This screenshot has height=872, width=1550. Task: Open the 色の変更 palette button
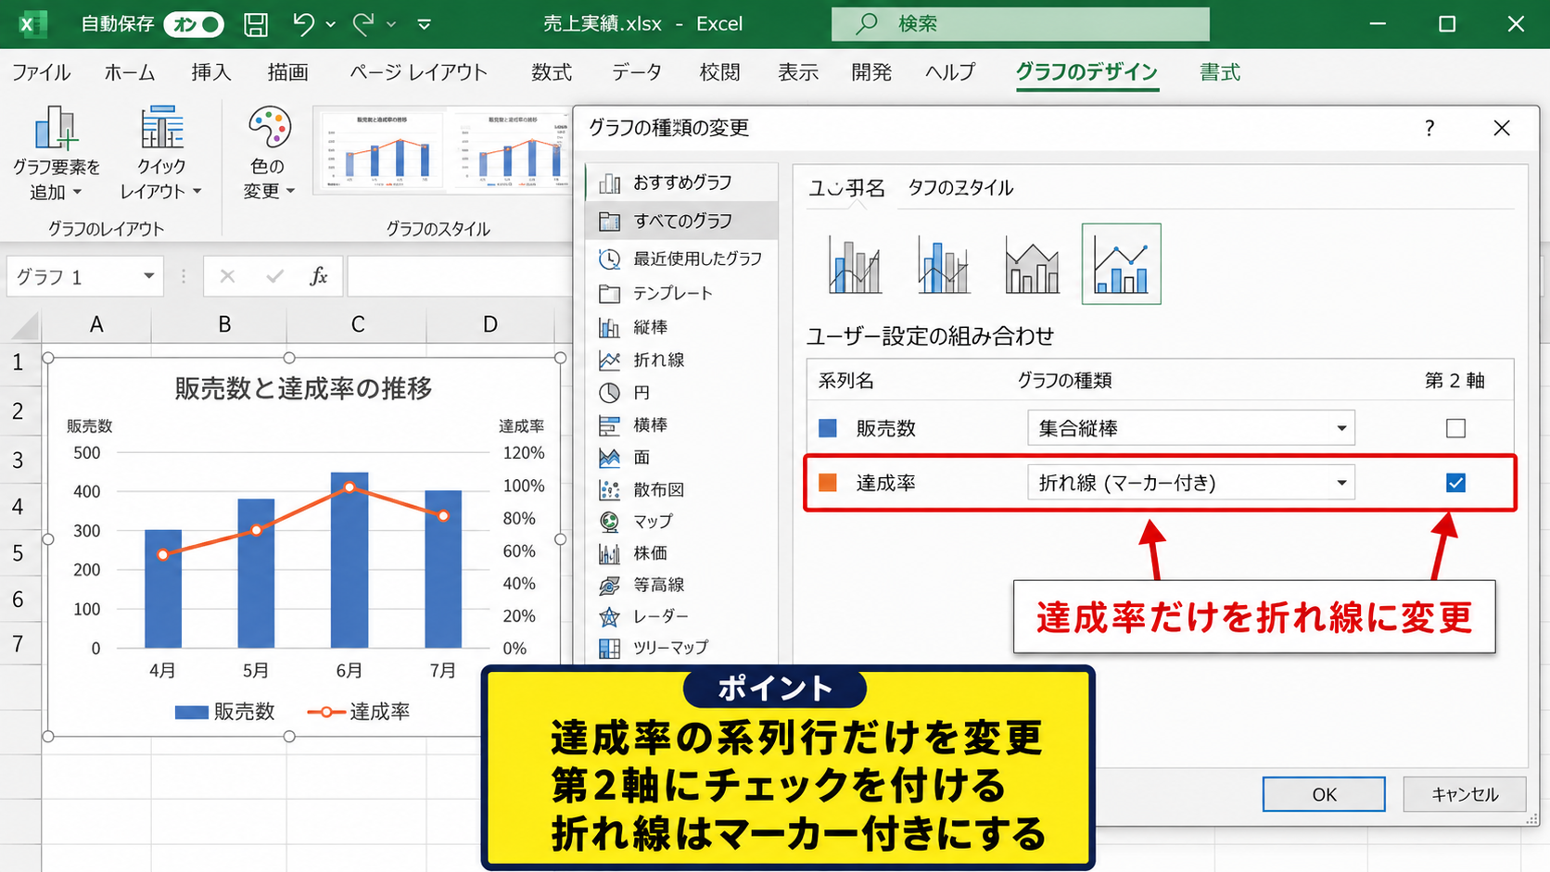[269, 153]
